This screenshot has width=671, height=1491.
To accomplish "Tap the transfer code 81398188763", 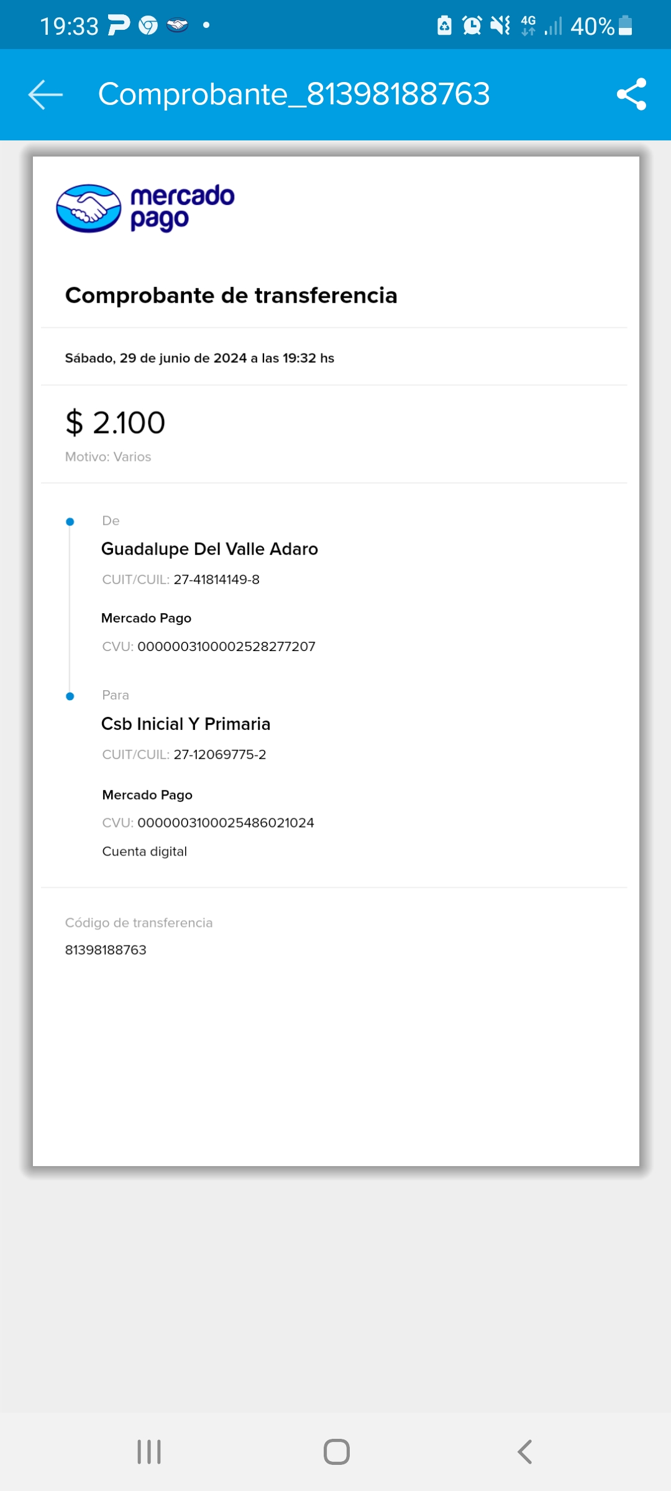I will 106,950.
